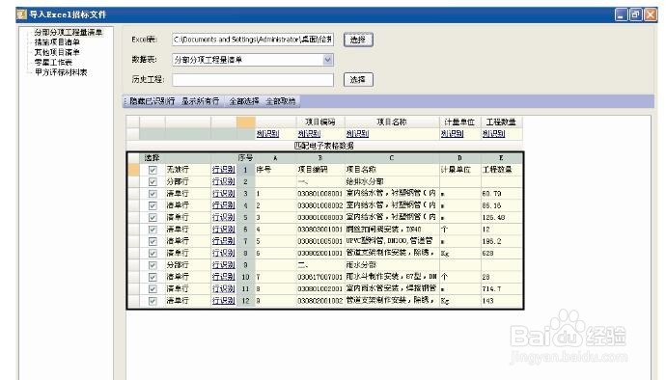Click 行识别 link in row 9 雨水分部
This screenshot has height=380, width=666.
[x=223, y=264]
